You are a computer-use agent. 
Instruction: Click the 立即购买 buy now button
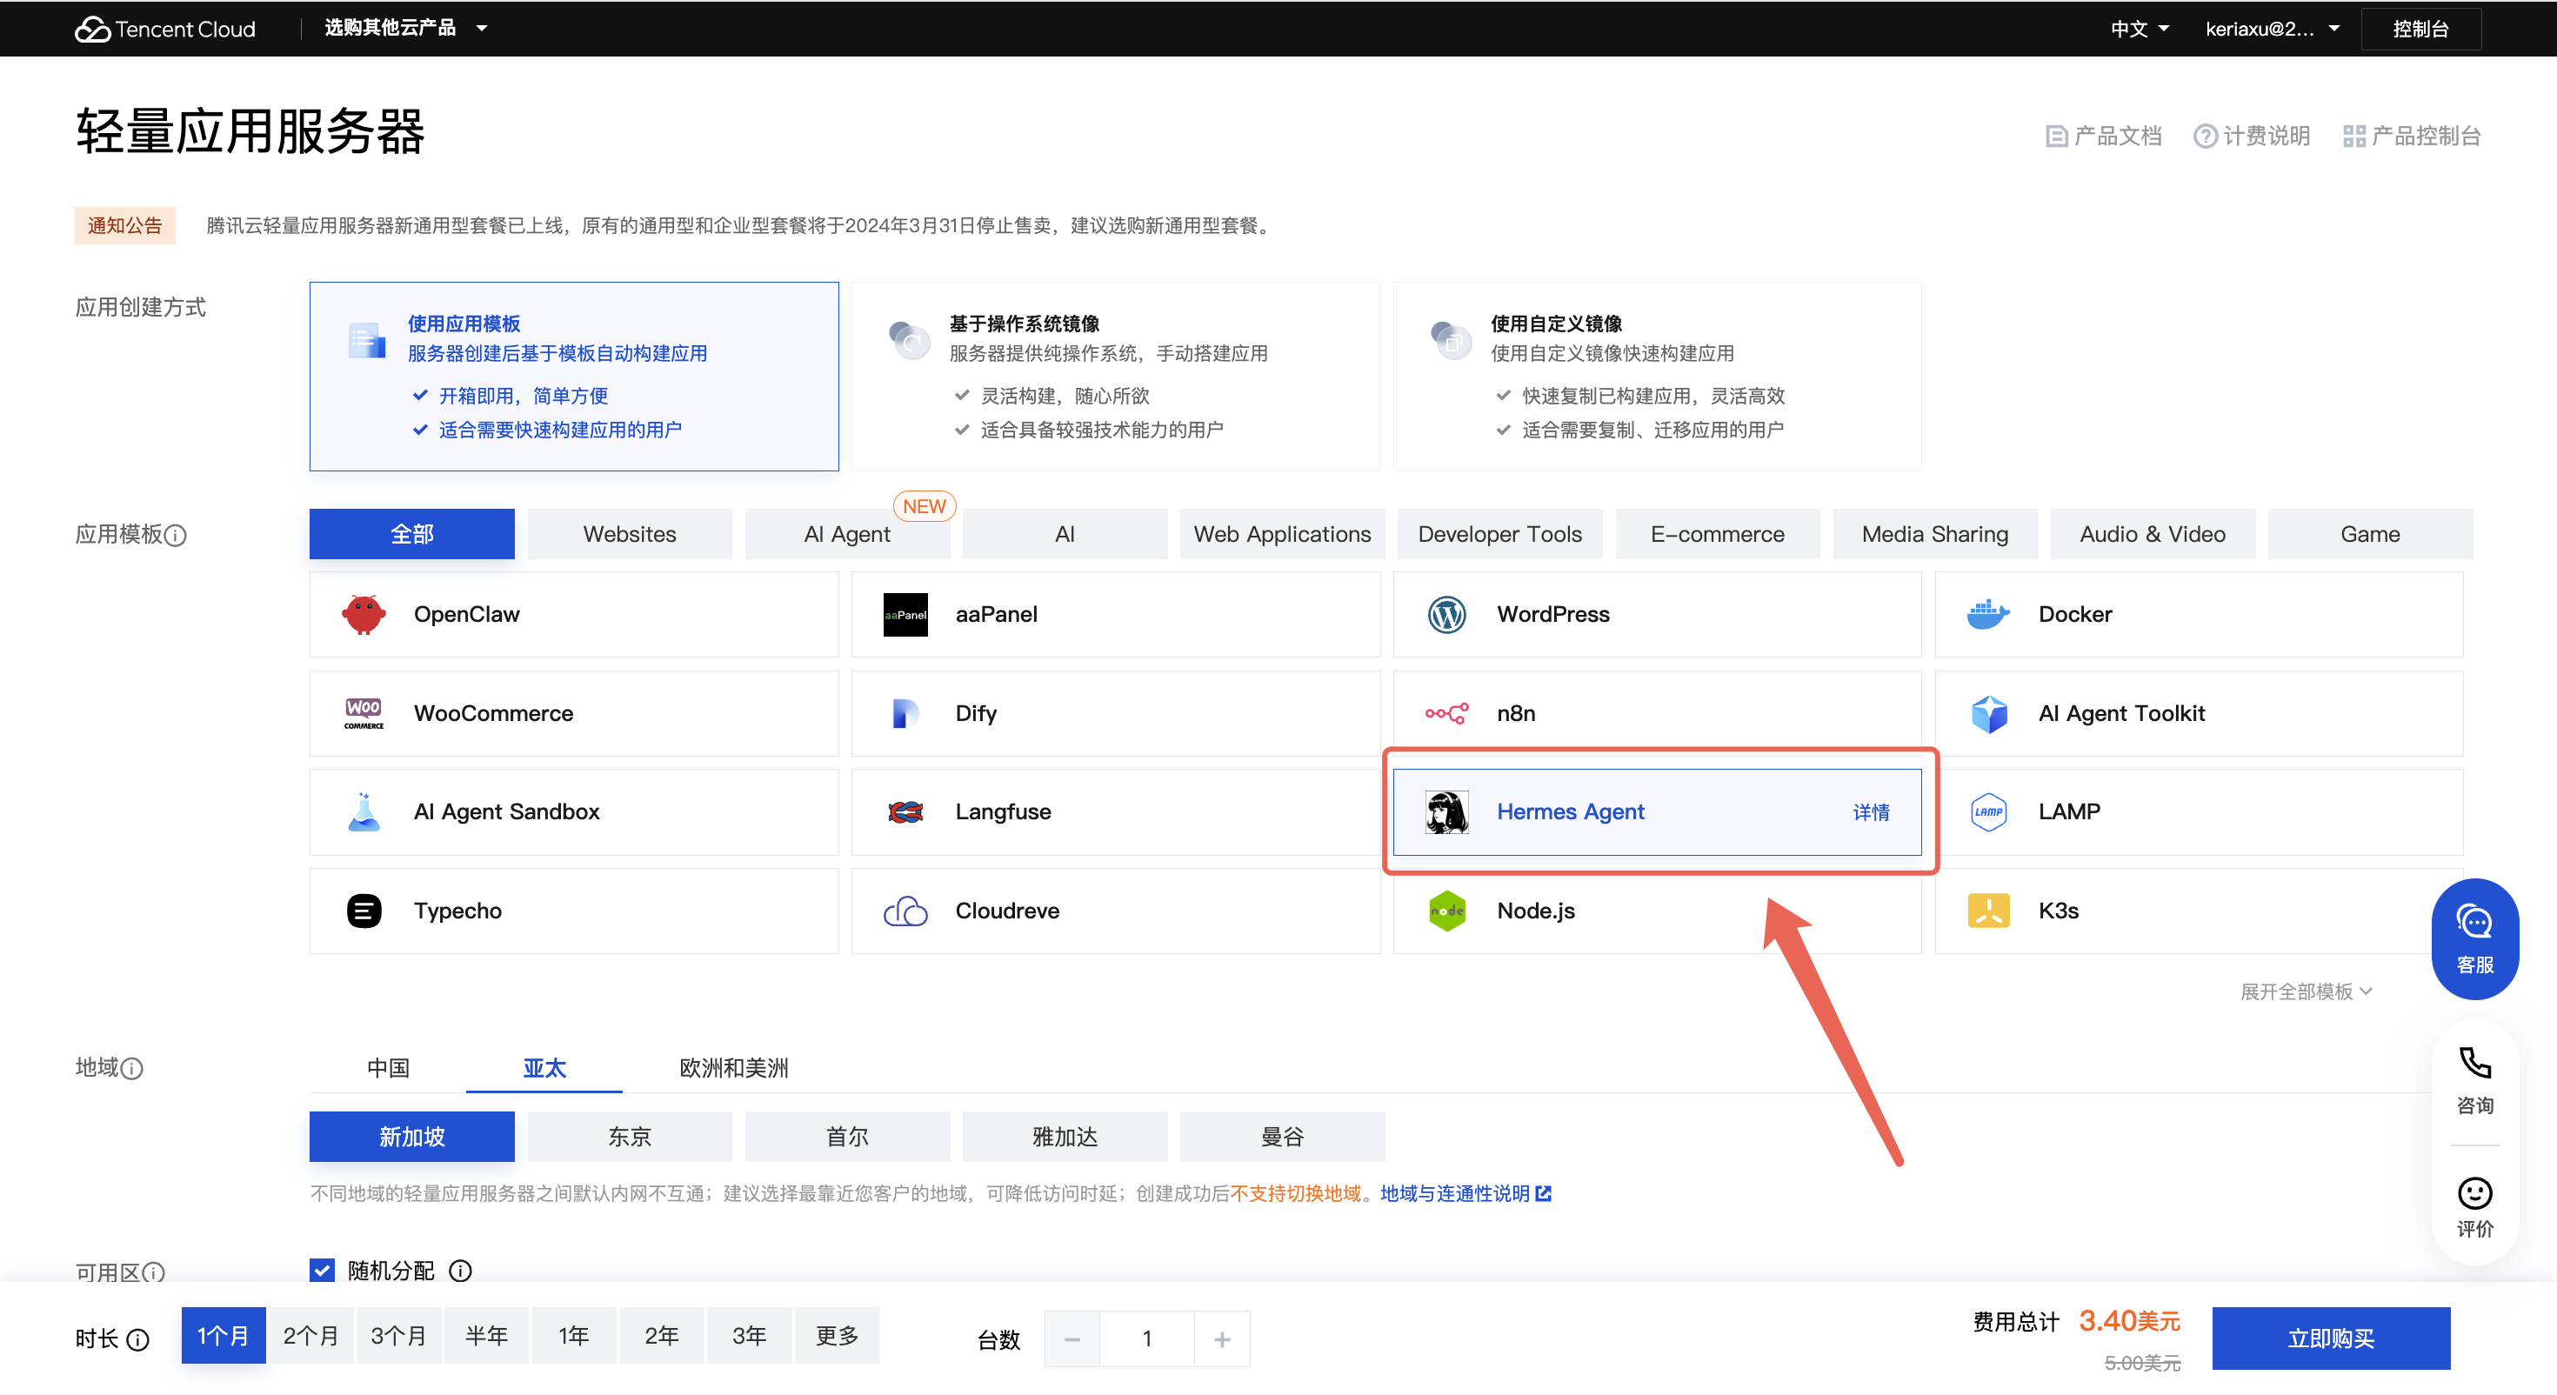(2330, 1338)
